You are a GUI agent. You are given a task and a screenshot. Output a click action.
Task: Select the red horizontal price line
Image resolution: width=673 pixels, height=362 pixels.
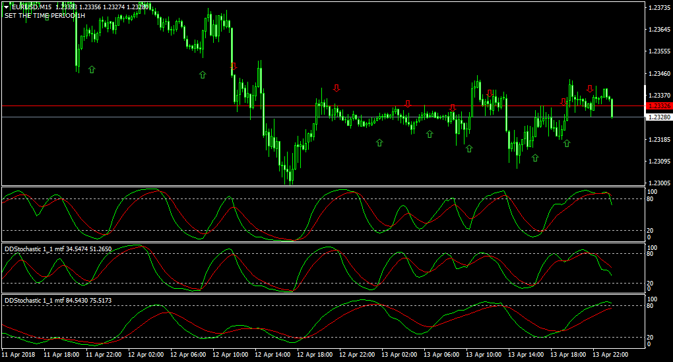[x=323, y=106]
